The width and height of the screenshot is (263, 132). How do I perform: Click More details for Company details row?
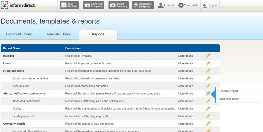(x=186, y=124)
